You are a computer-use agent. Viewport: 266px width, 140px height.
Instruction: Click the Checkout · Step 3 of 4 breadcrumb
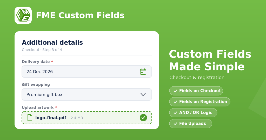click(42, 50)
